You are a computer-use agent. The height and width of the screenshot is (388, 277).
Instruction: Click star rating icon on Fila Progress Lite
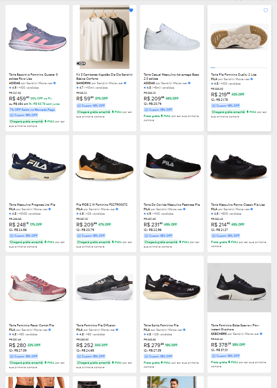(x=10, y=213)
